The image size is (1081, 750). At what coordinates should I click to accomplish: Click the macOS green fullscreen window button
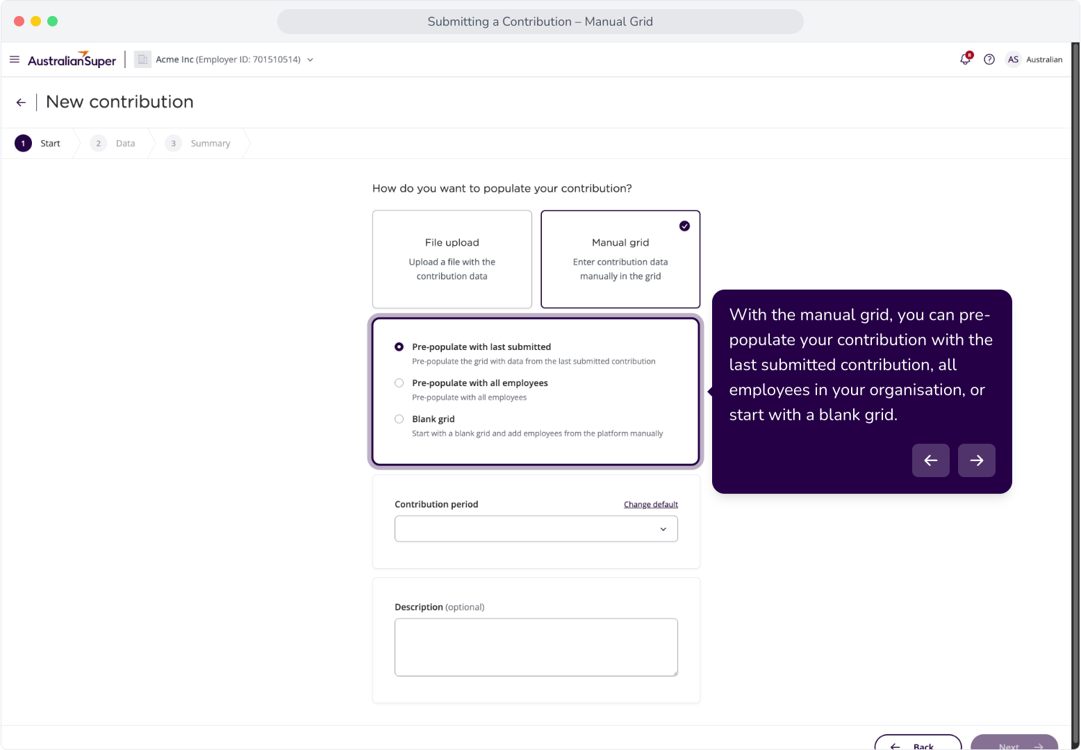(x=53, y=22)
